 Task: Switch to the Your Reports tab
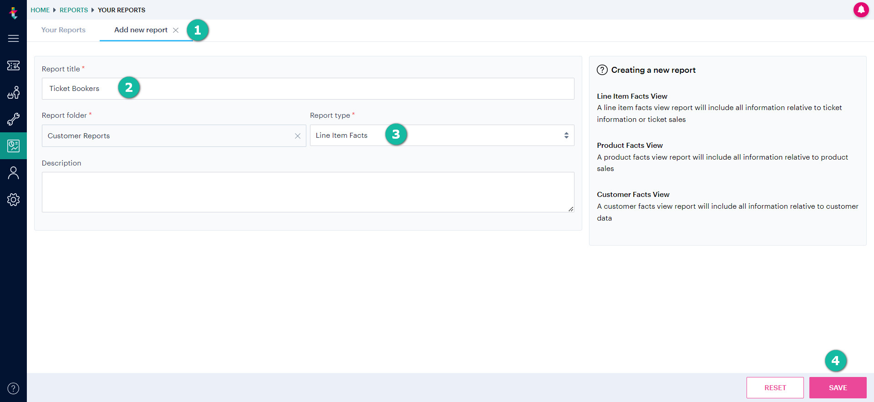63,30
